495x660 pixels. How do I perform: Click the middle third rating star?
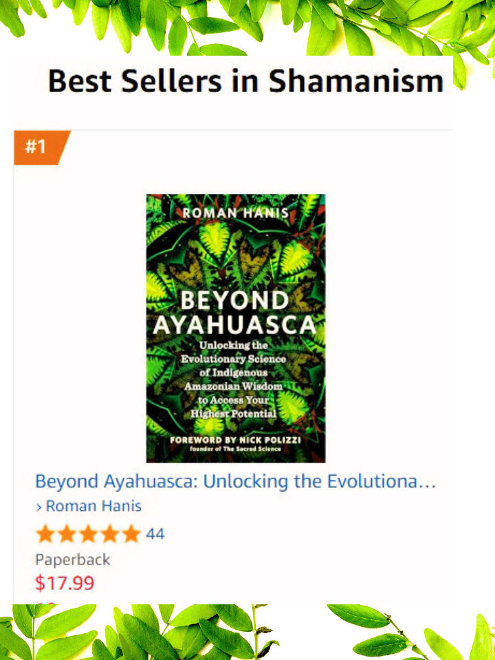[x=88, y=533]
